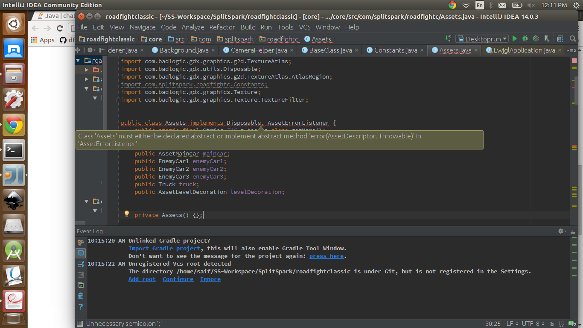Open the event log notification badge
The width and height of the screenshot is (583, 328).
tap(572, 324)
